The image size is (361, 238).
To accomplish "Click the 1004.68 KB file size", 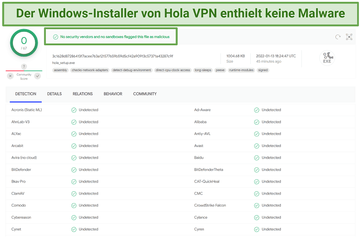I will click(236, 56).
